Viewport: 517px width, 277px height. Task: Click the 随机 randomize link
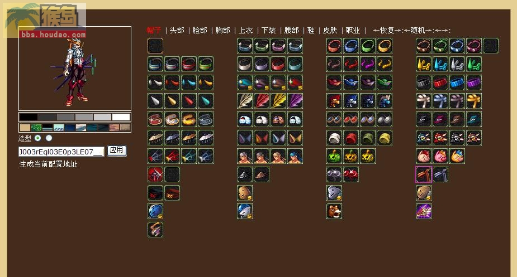click(x=418, y=30)
